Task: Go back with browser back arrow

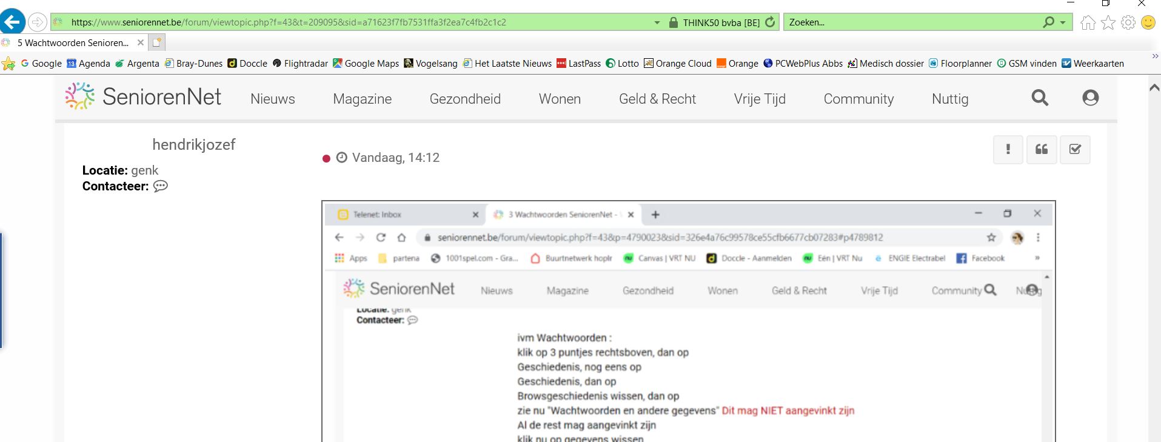Action: point(12,22)
